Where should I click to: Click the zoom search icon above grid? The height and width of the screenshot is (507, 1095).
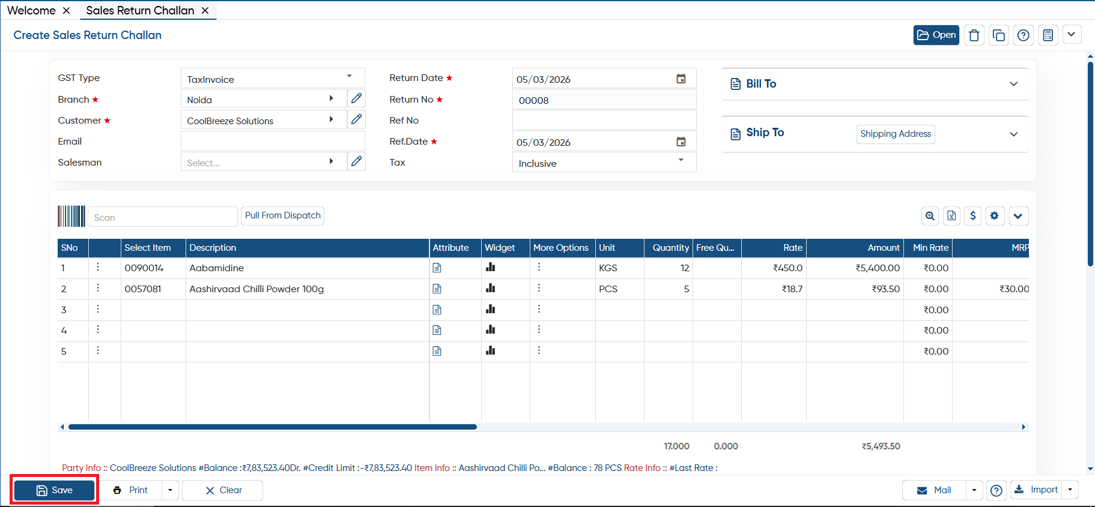[930, 216]
